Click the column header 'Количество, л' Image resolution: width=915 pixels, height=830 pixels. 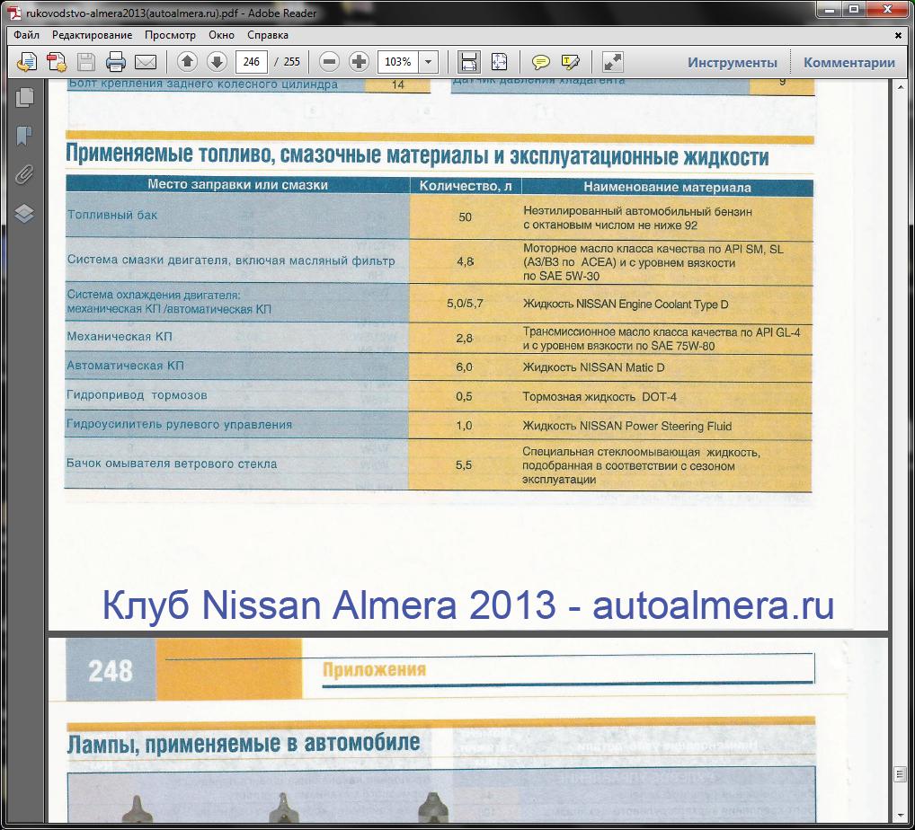(466, 185)
